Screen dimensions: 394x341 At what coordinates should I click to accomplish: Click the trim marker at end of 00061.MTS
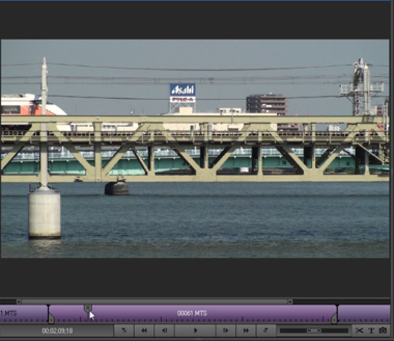[334, 319]
